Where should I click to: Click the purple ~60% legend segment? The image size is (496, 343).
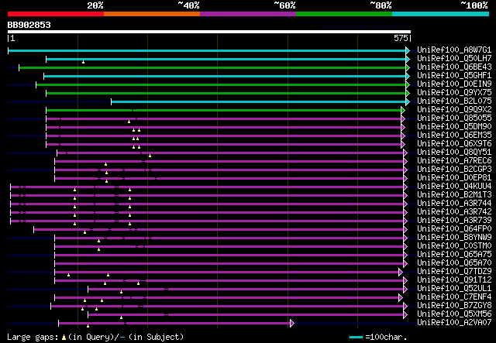[248, 14]
